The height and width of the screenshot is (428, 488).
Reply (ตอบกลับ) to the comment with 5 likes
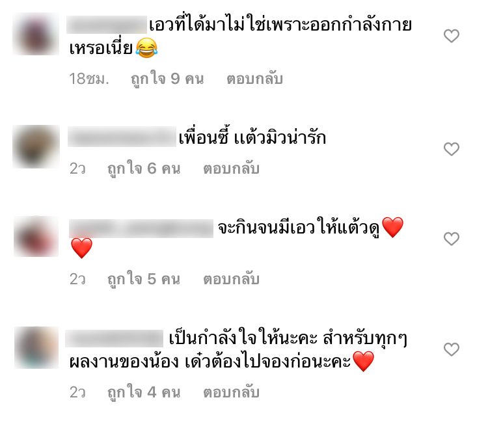pos(231,279)
